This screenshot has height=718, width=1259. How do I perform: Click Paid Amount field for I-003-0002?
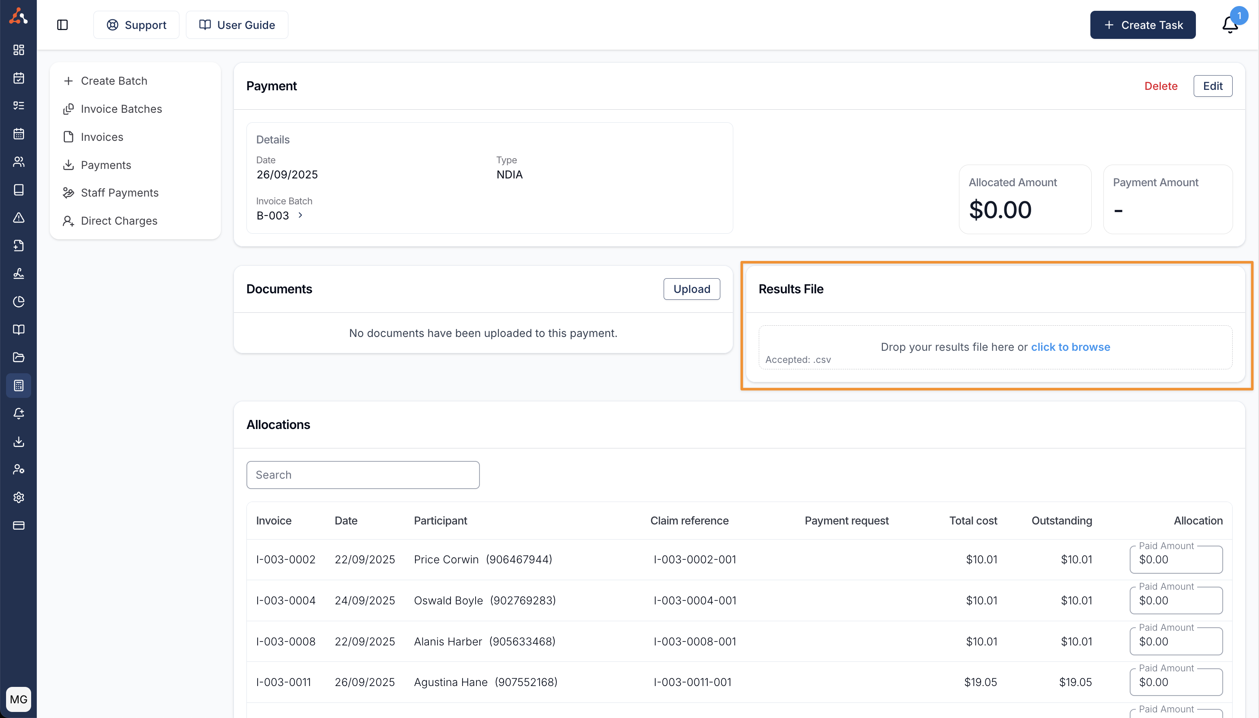pyautogui.click(x=1176, y=560)
